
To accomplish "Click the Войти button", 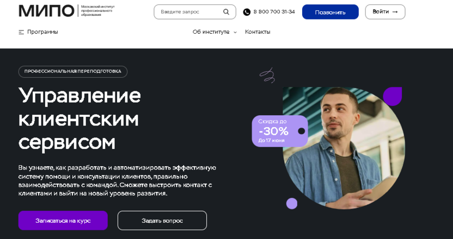I will point(385,12).
